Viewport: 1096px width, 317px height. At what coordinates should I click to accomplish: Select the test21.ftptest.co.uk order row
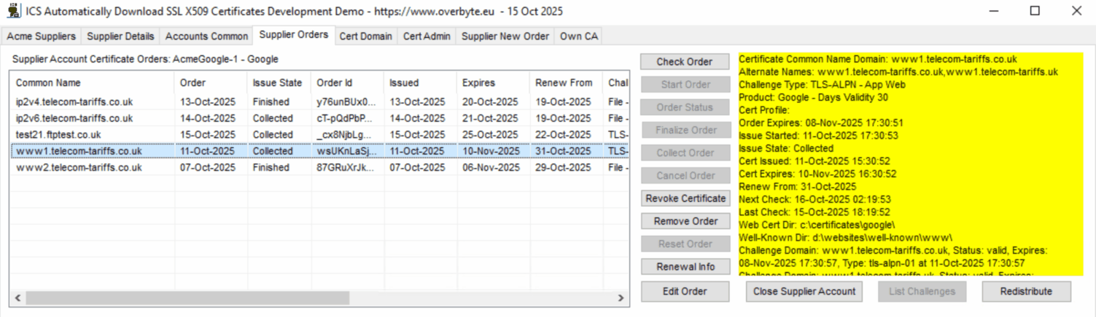point(58,135)
